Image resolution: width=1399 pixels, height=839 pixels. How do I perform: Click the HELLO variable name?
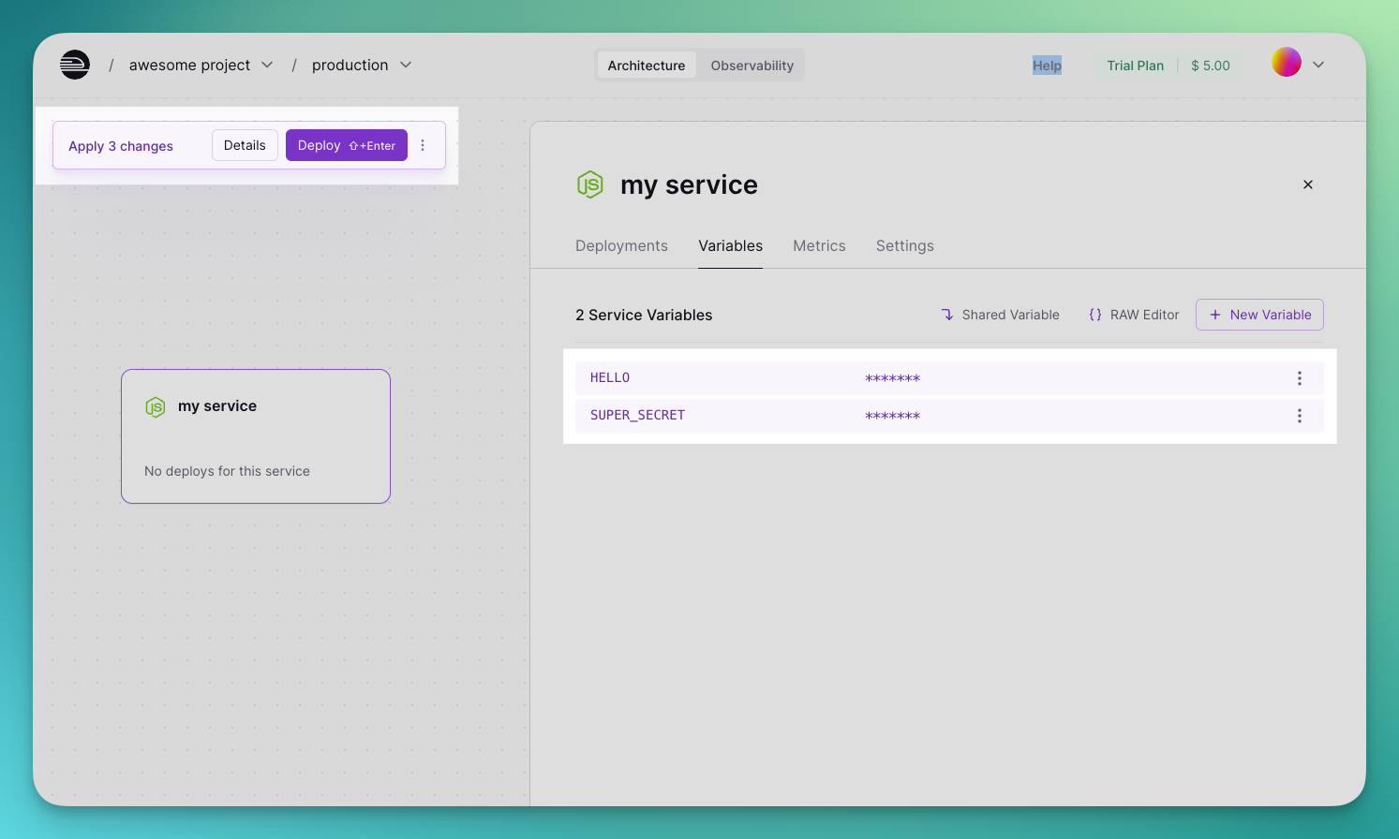(610, 377)
